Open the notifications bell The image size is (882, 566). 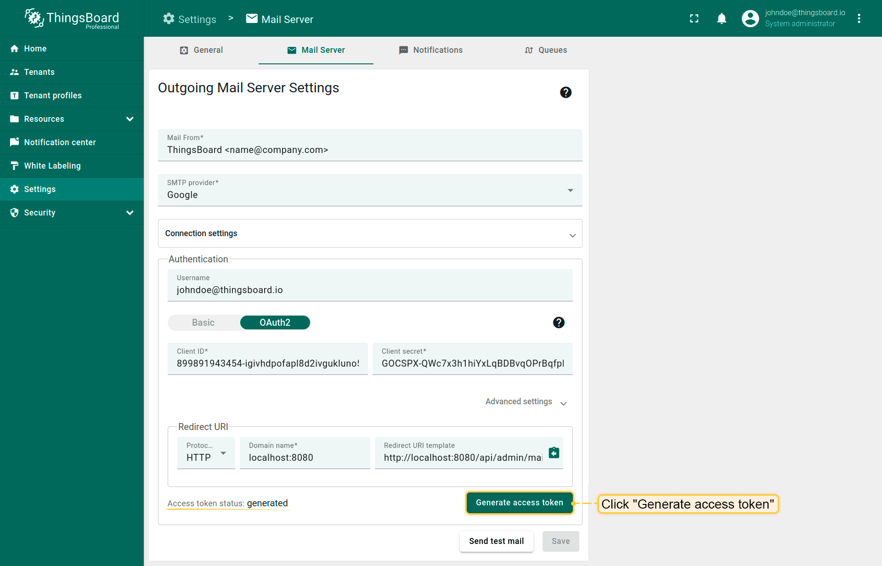[x=722, y=18]
